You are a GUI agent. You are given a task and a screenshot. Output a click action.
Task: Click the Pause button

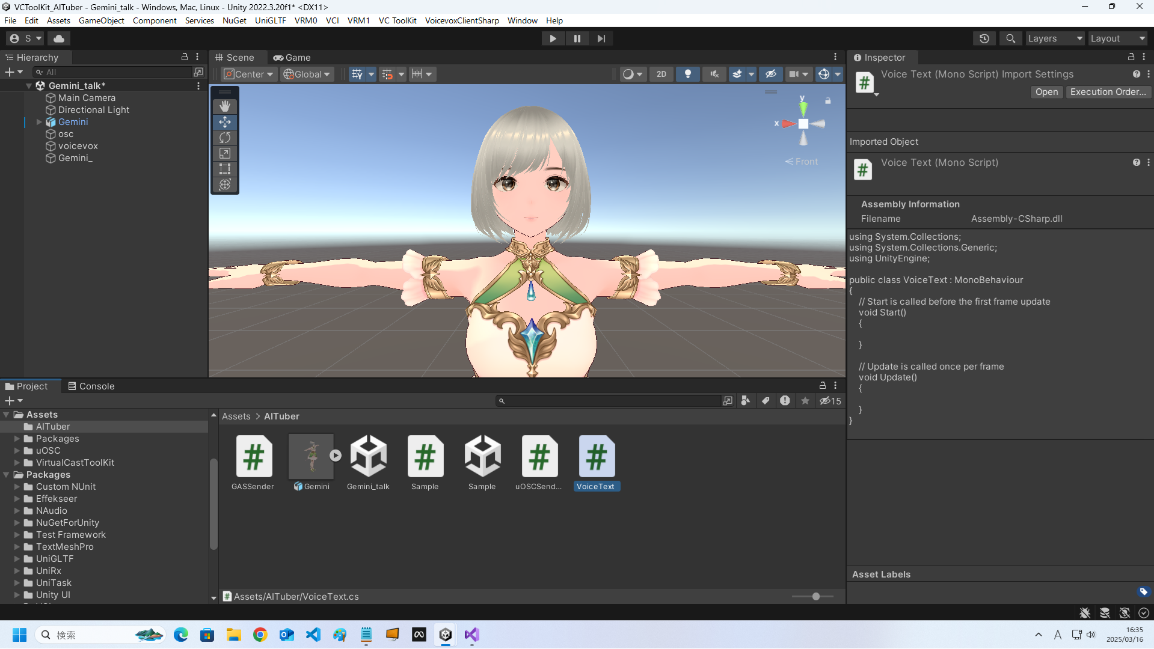577,38
